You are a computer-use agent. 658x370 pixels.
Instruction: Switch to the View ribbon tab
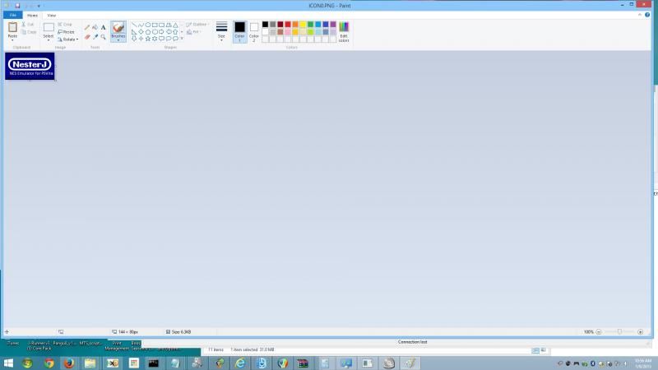click(52, 15)
